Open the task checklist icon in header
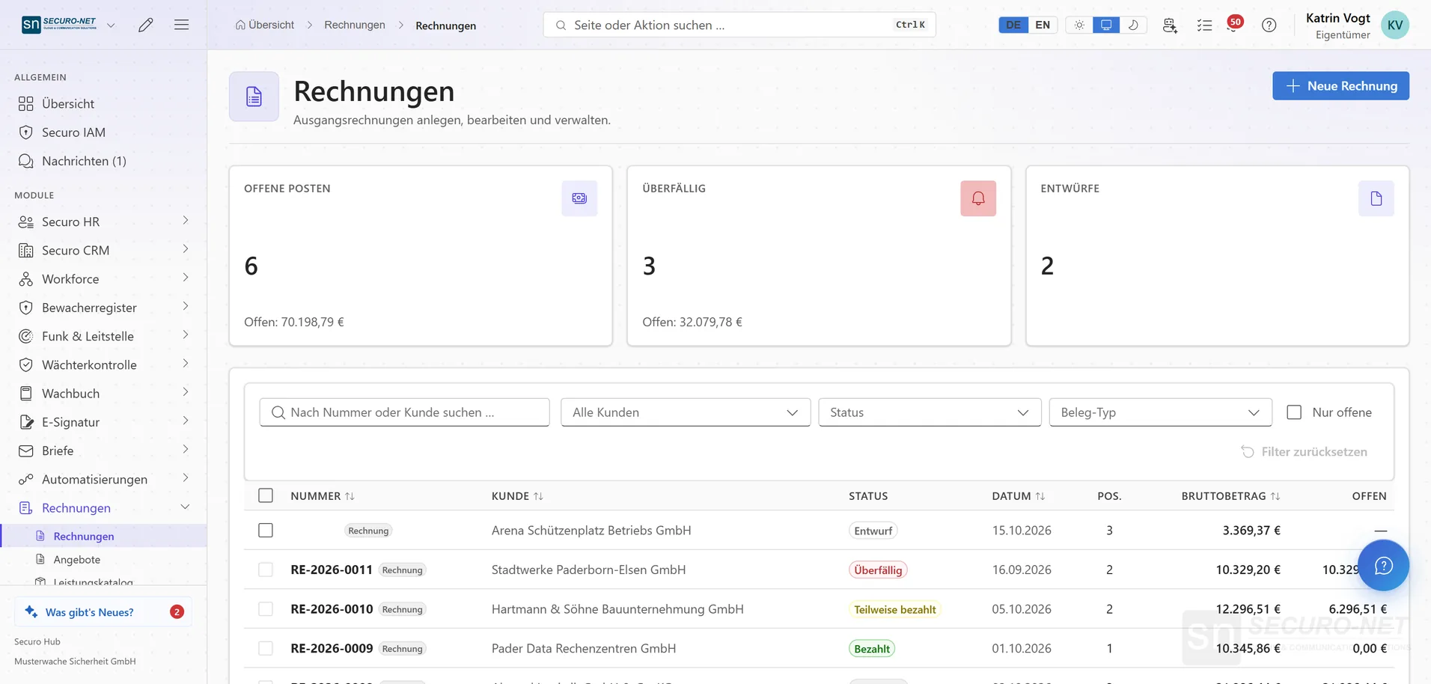The height and width of the screenshot is (684, 1431). 1204,25
